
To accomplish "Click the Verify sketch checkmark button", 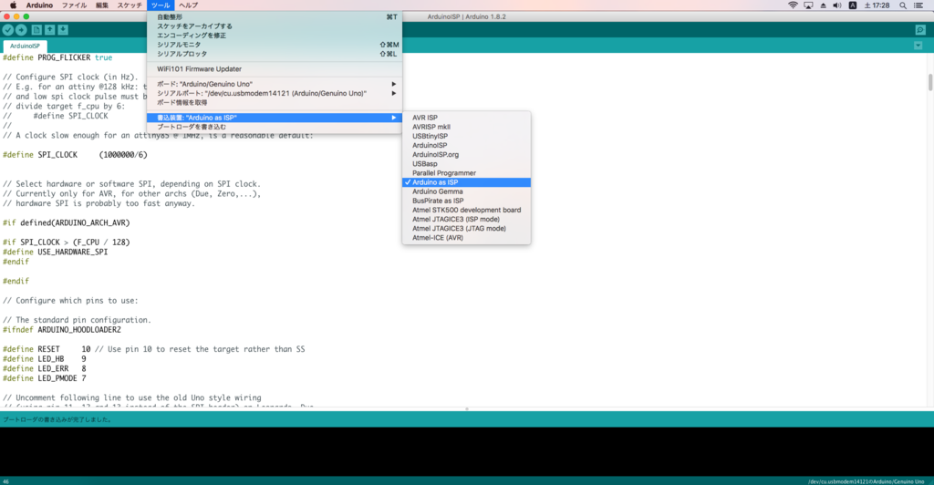I will pyautogui.click(x=7, y=30).
